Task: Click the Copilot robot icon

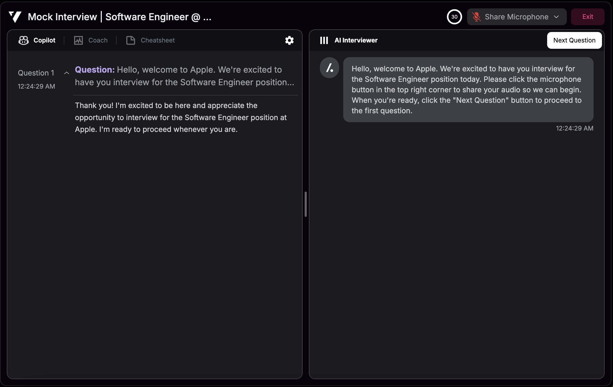Action: 23,40
